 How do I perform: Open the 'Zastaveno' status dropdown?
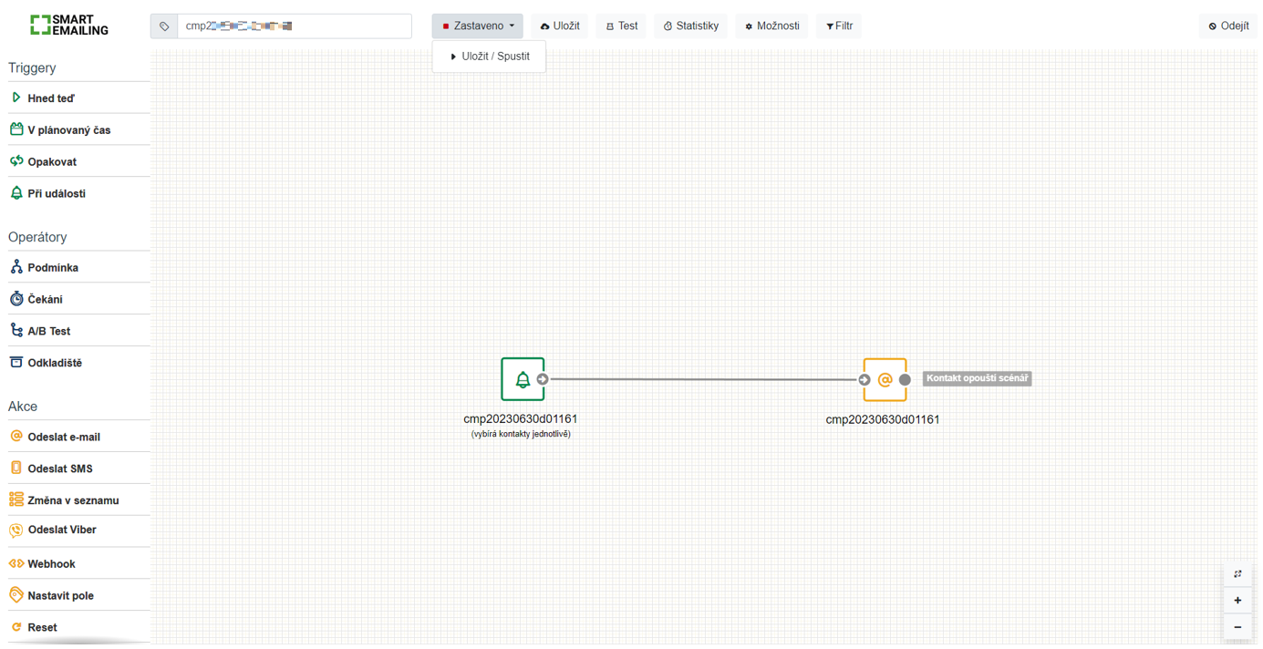click(x=477, y=26)
